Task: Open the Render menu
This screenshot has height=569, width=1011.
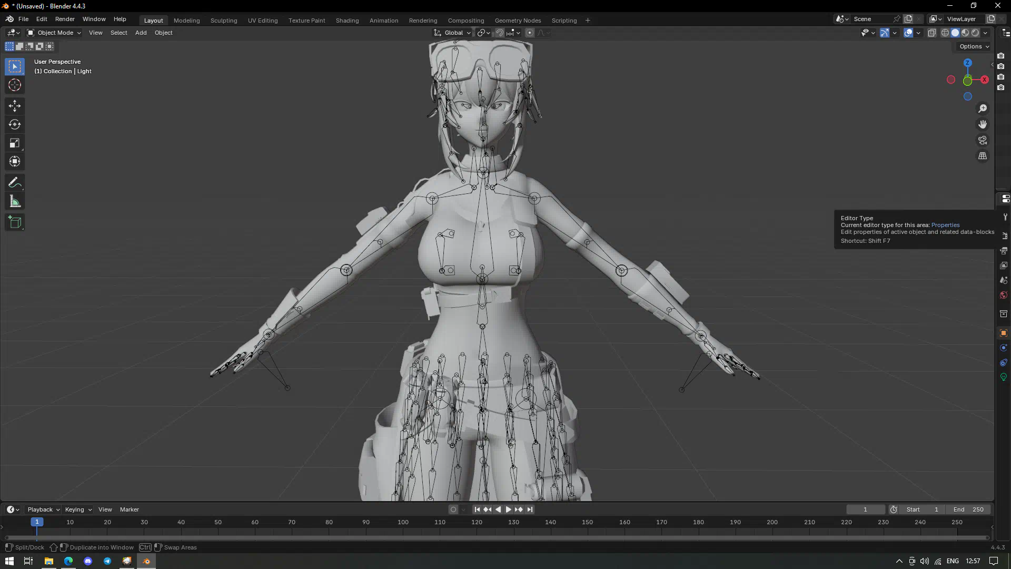Action: 65,19
